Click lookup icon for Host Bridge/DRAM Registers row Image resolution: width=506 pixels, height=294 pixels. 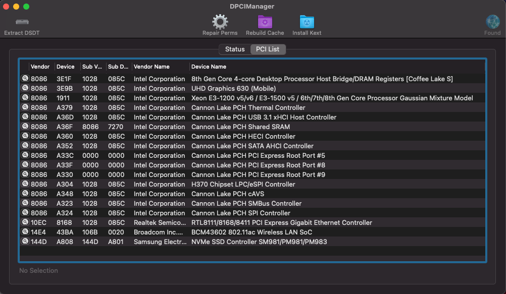pyautogui.click(x=25, y=78)
